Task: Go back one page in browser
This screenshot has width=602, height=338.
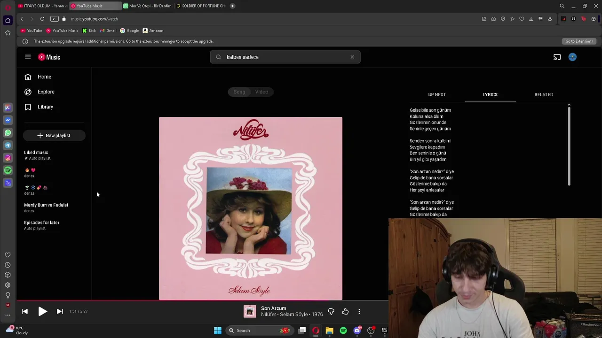Action: point(22,19)
